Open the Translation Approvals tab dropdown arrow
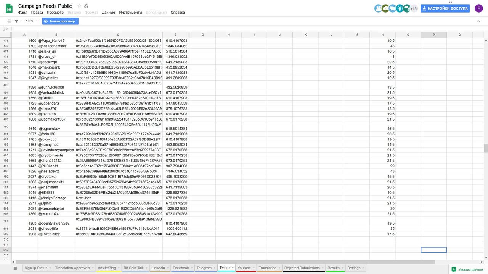488x274 pixels. pyautogui.click(x=93, y=268)
